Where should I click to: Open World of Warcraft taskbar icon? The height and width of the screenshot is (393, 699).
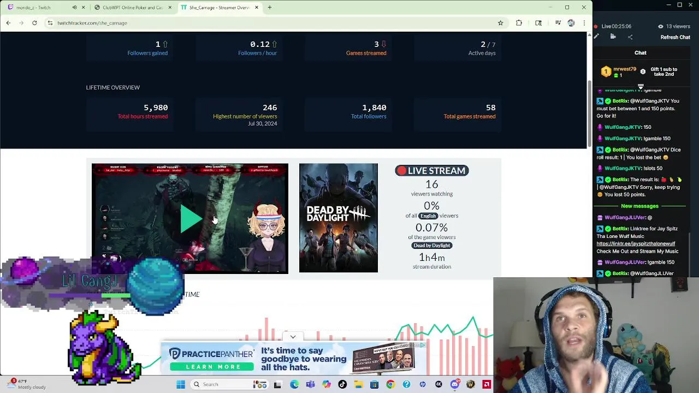coord(471,384)
